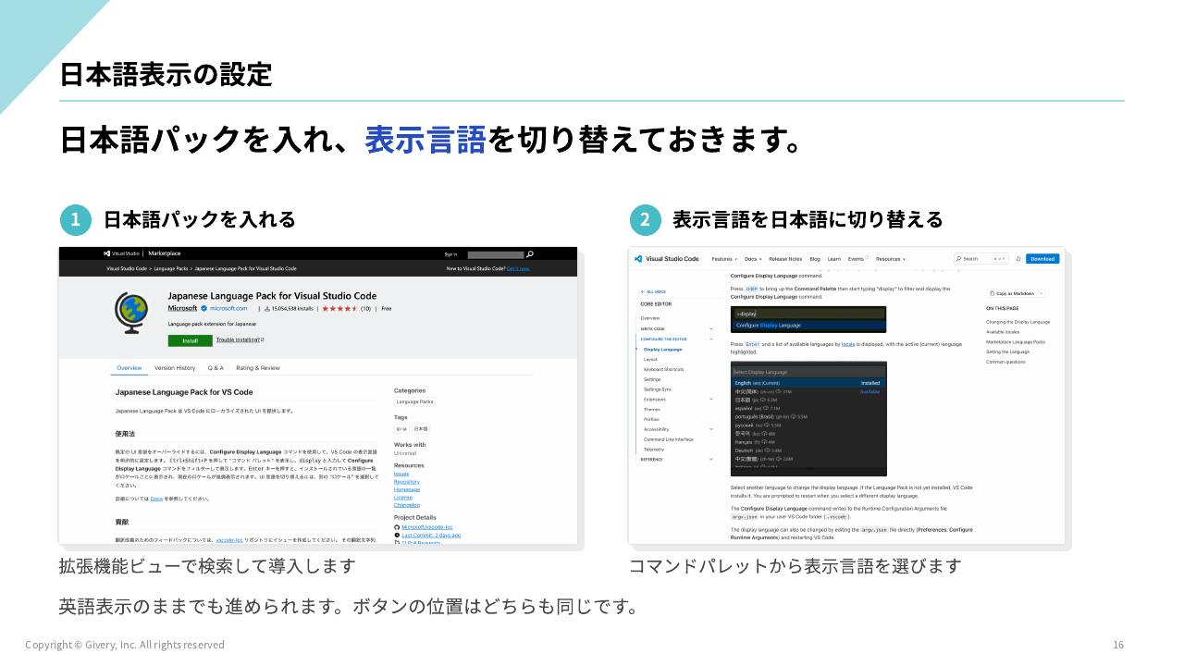Click the GitHub icon under Project Details

[397, 527]
